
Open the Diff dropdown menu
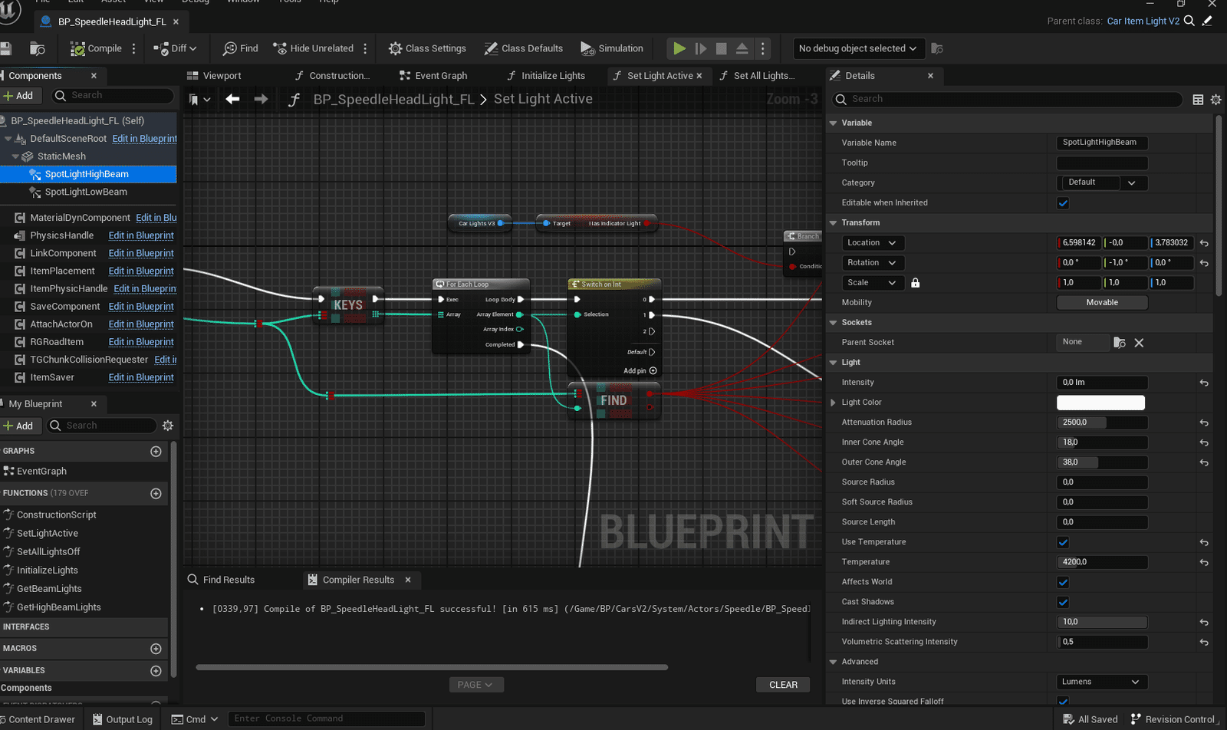click(175, 48)
